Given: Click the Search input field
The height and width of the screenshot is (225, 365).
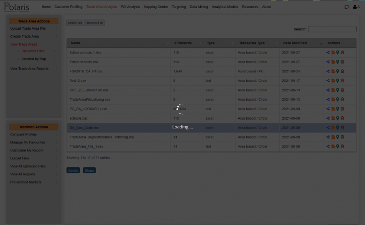Looking at the screenshot, I should coord(332,29).
